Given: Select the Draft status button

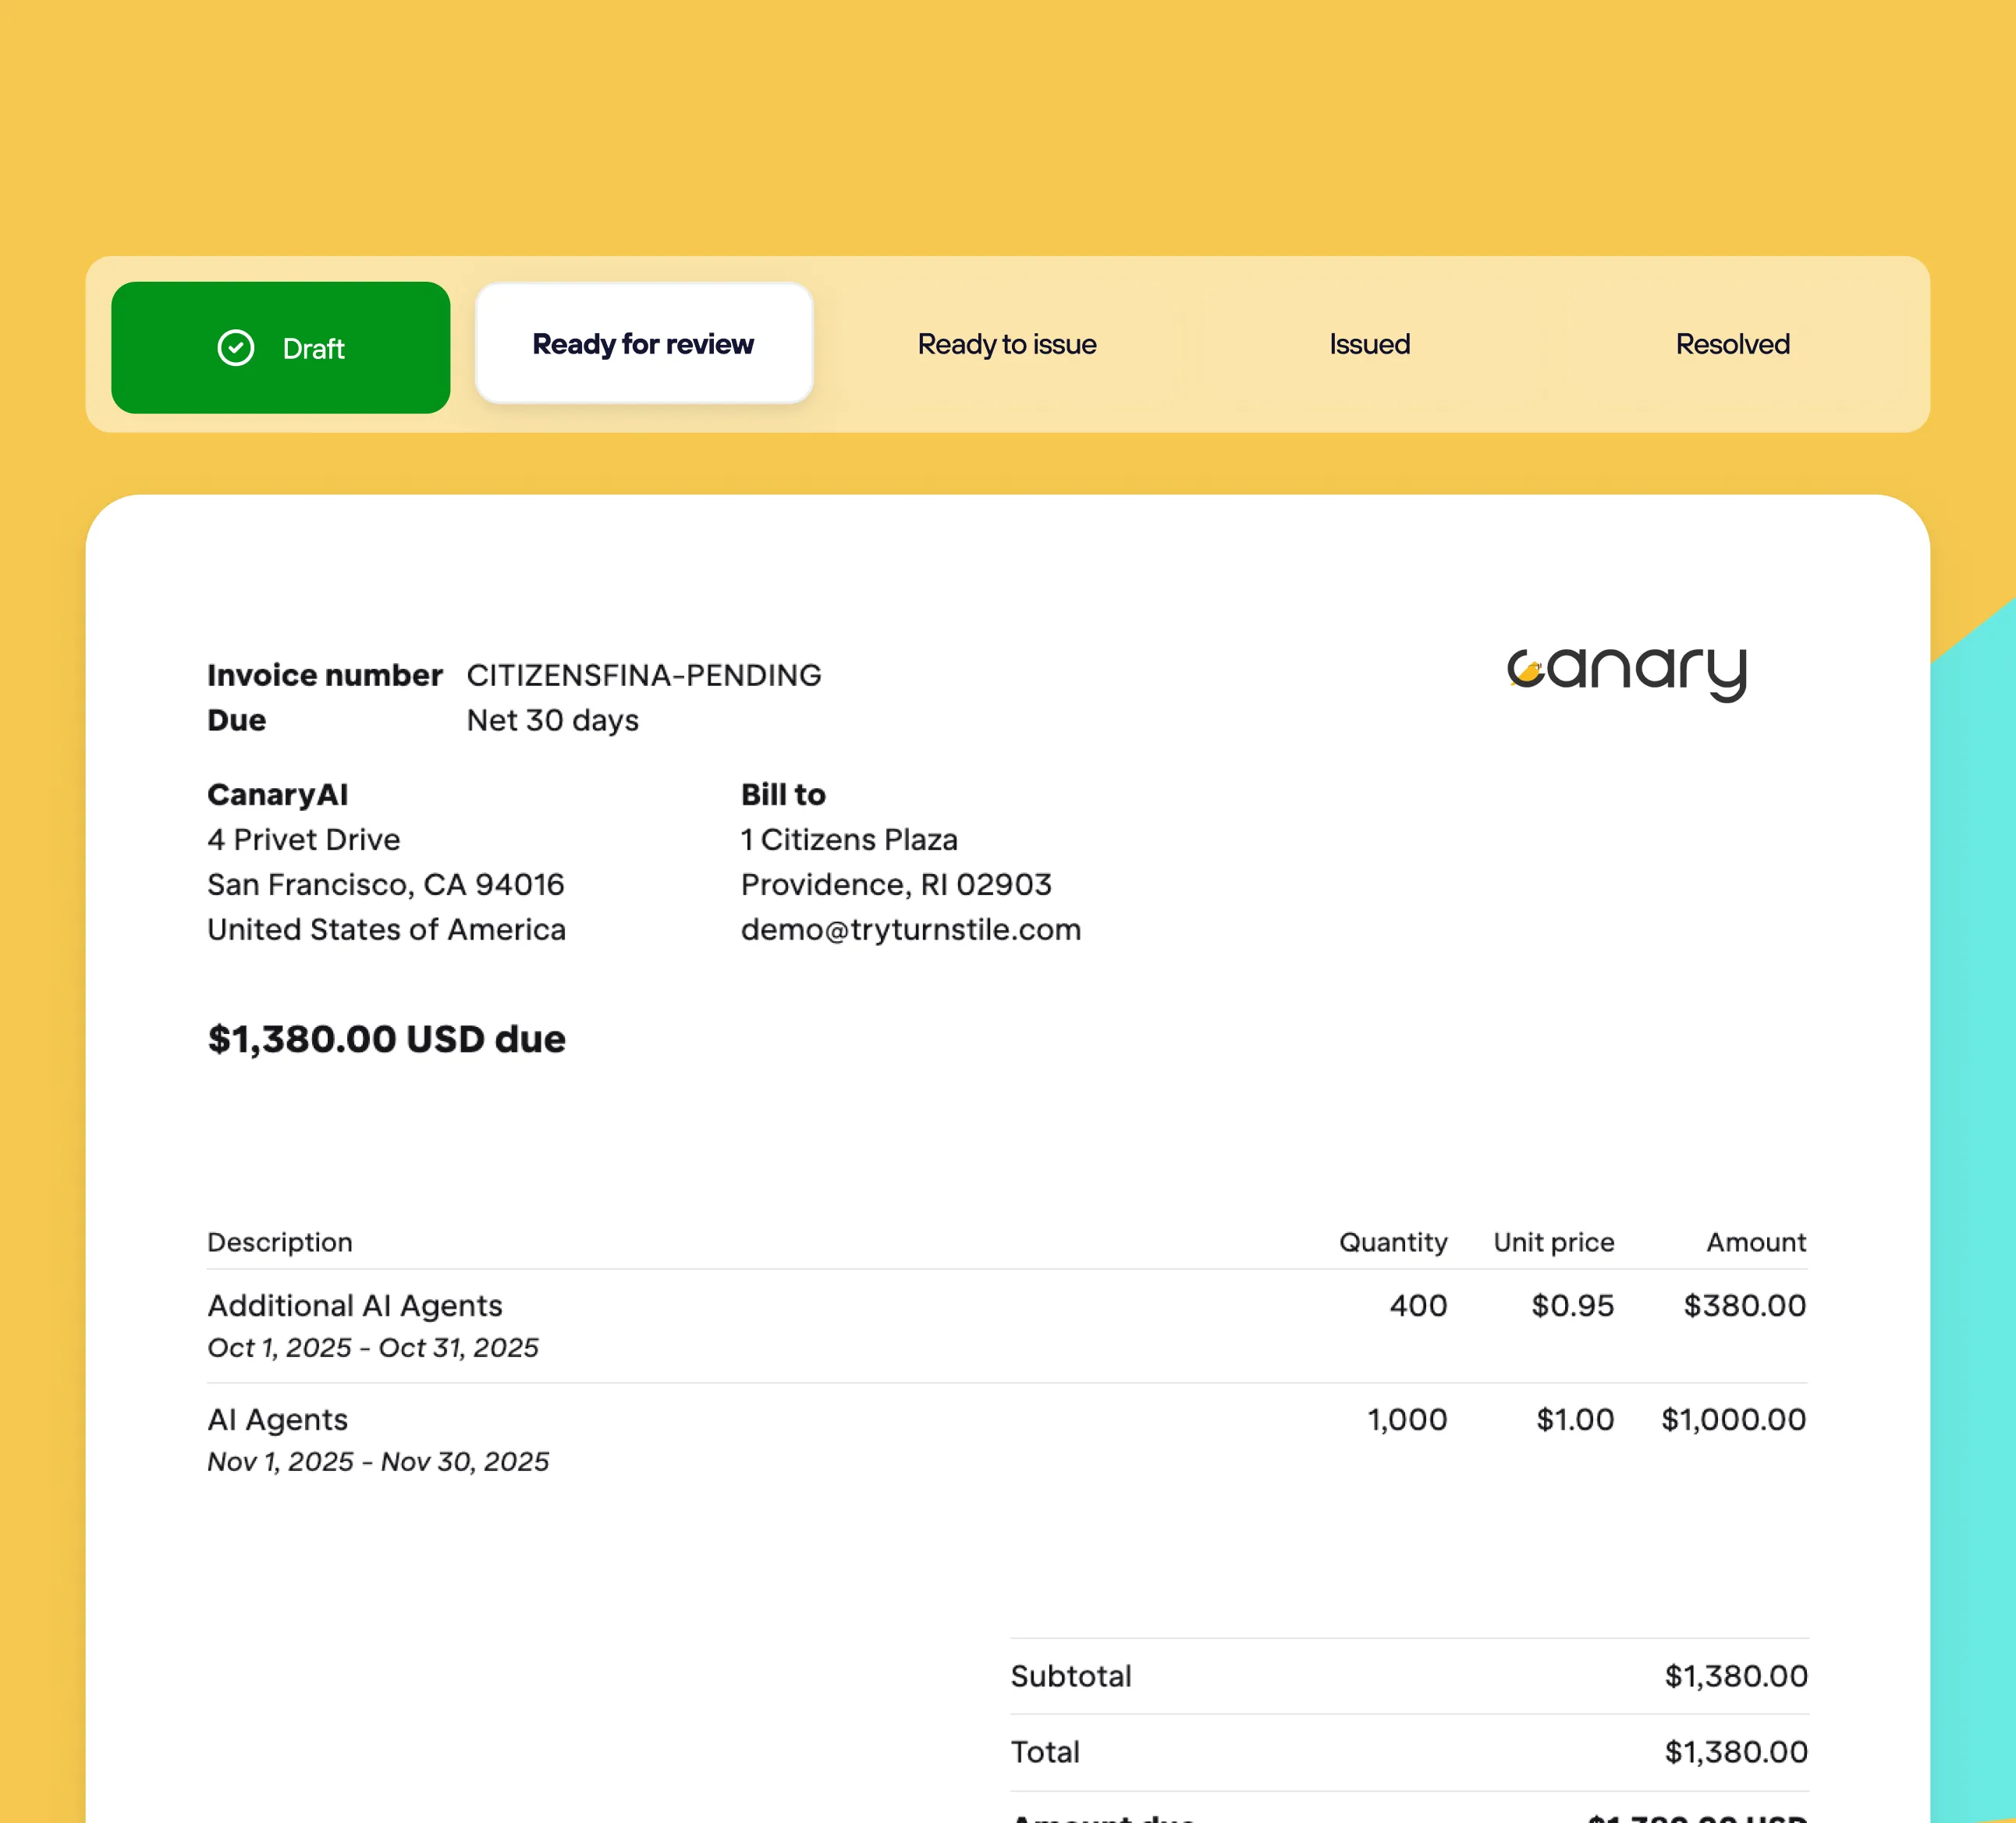Looking at the screenshot, I should click(x=281, y=347).
